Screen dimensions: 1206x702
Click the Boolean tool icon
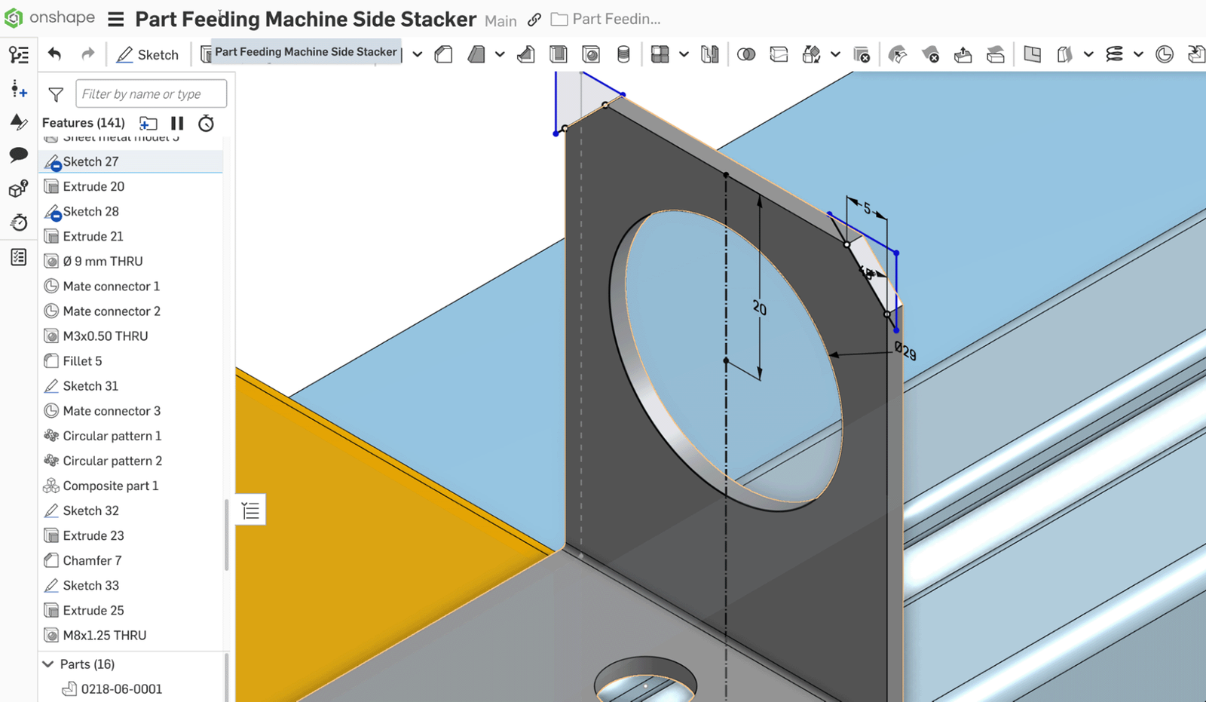(x=745, y=54)
